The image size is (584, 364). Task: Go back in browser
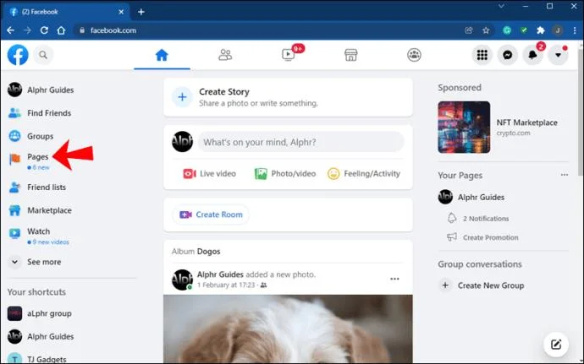(x=10, y=30)
